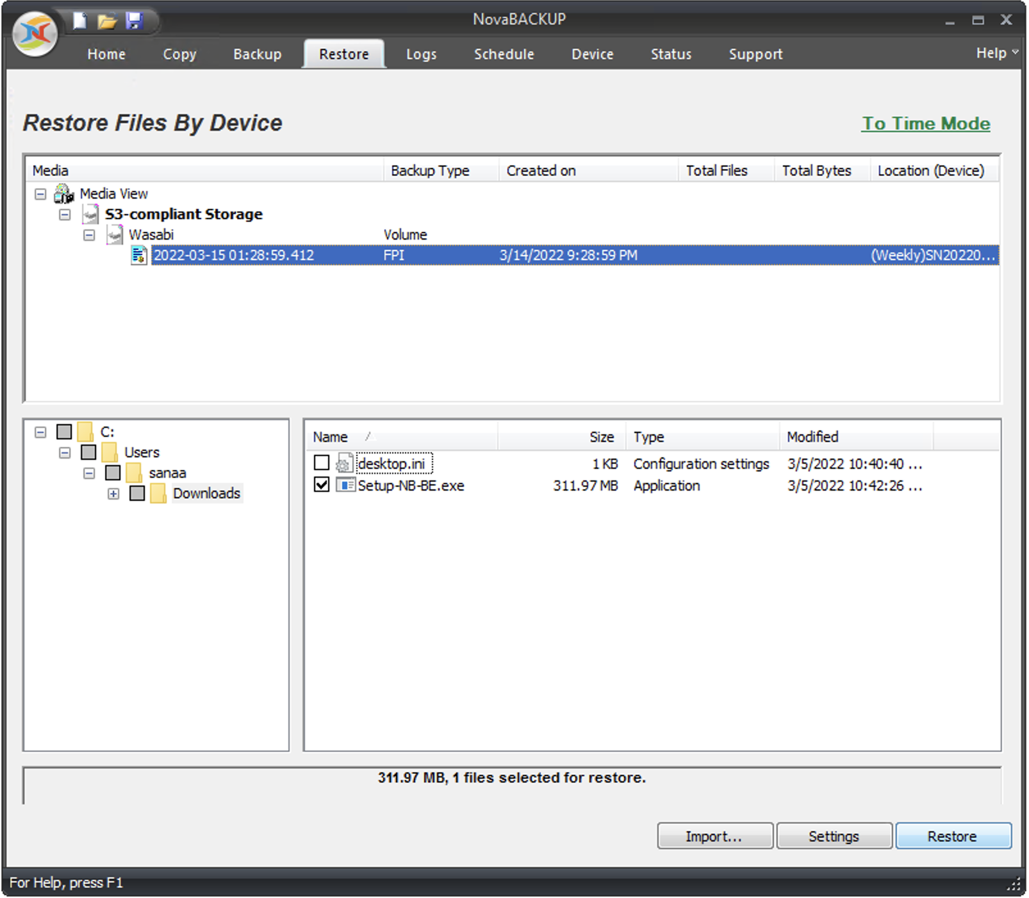Click the Restore button at bottom

(x=953, y=836)
